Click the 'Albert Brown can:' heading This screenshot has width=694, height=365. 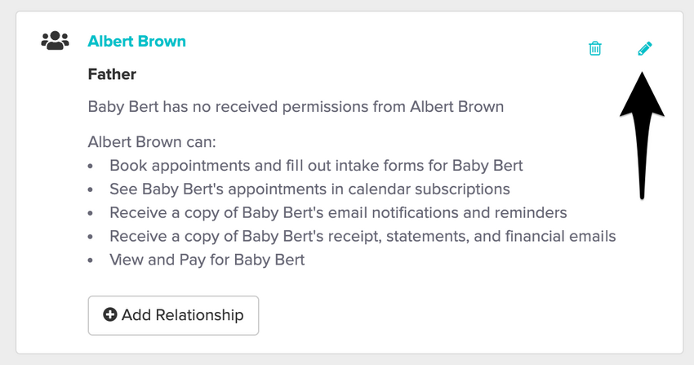[151, 142]
